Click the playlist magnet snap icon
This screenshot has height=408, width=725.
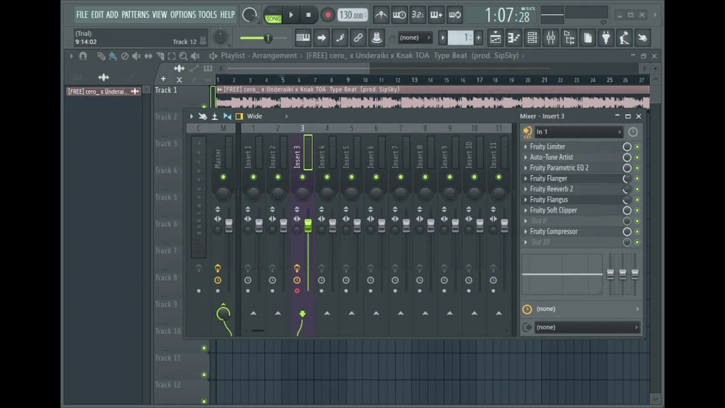coord(83,56)
